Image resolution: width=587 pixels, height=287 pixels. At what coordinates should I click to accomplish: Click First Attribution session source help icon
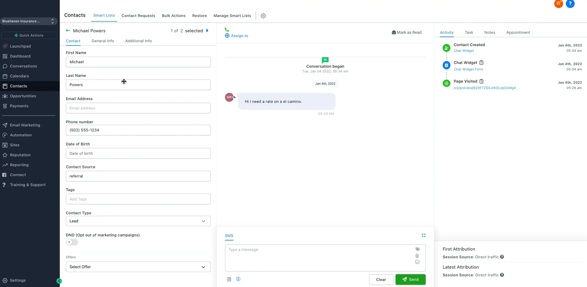pos(502,257)
